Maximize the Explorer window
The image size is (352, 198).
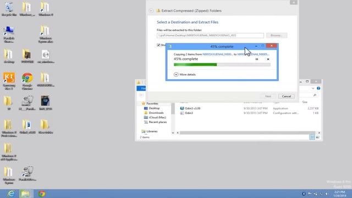(x=307, y=81)
